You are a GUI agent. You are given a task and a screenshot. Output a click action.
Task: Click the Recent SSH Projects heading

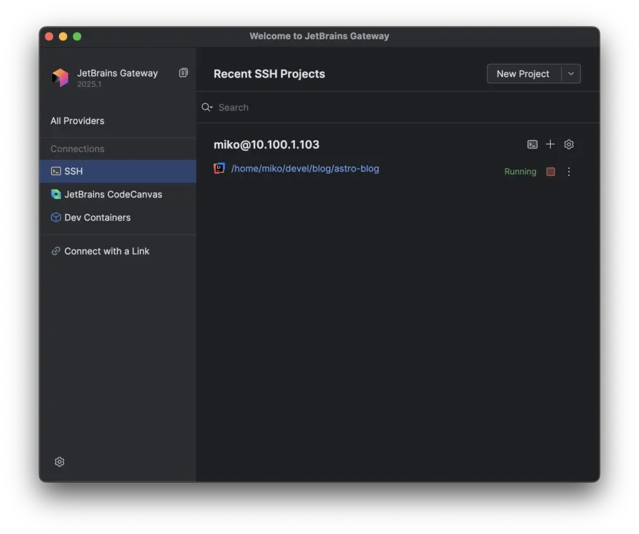(269, 74)
